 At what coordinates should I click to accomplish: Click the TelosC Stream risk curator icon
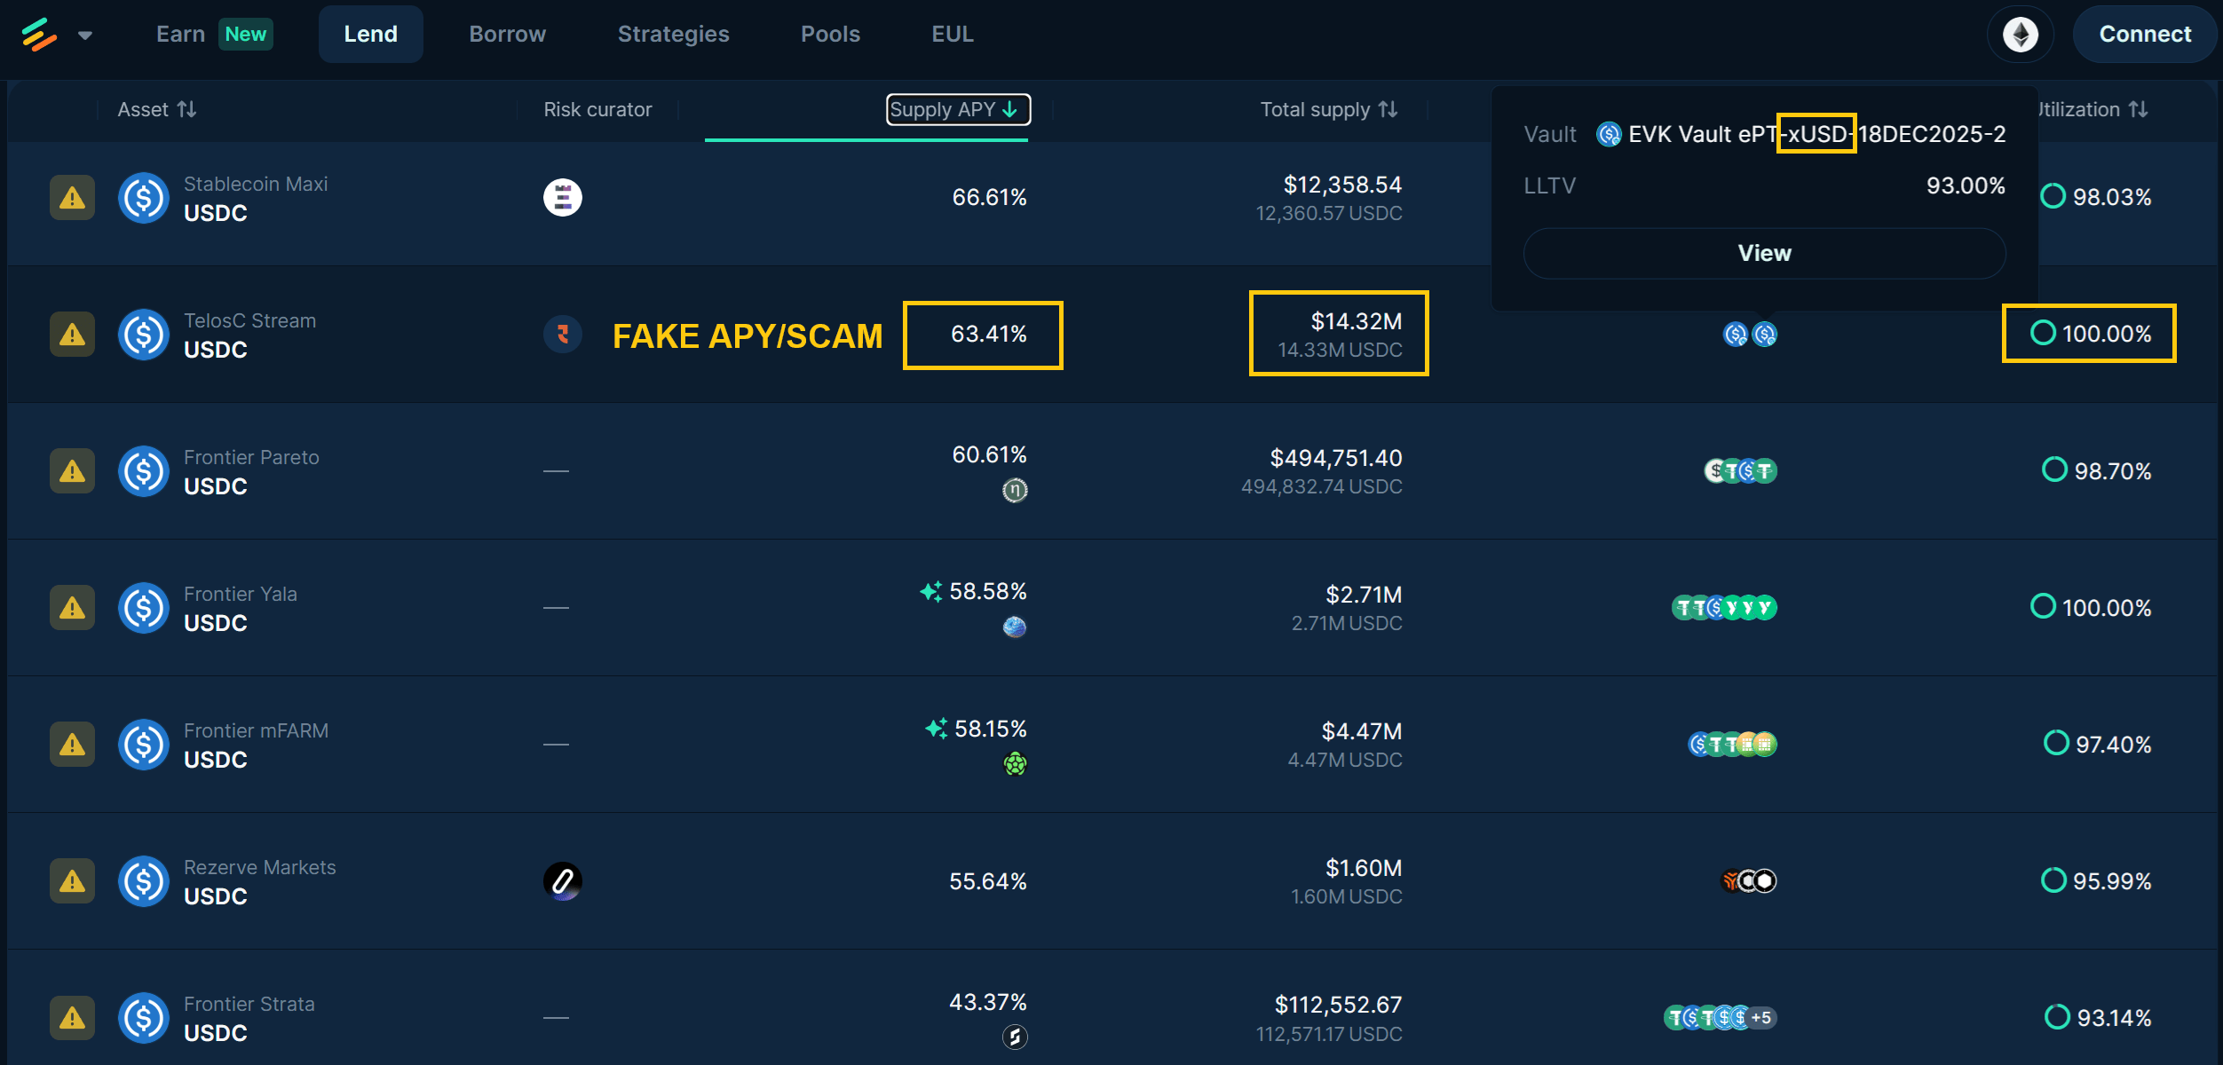pyautogui.click(x=562, y=335)
